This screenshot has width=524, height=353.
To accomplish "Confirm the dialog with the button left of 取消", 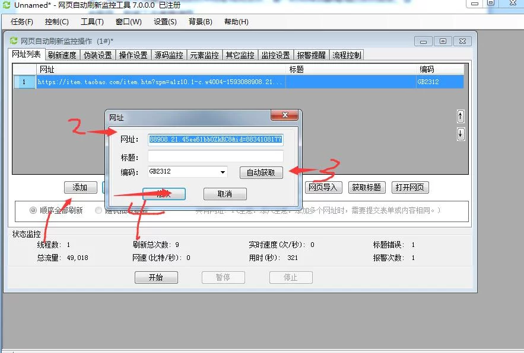I will (x=164, y=194).
